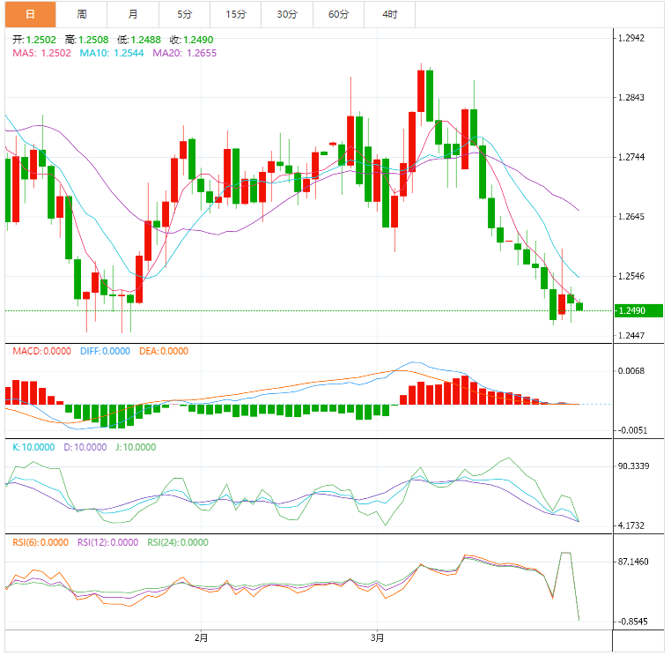Select the 日 daily chart tab
The image size is (671, 663).
30,14
